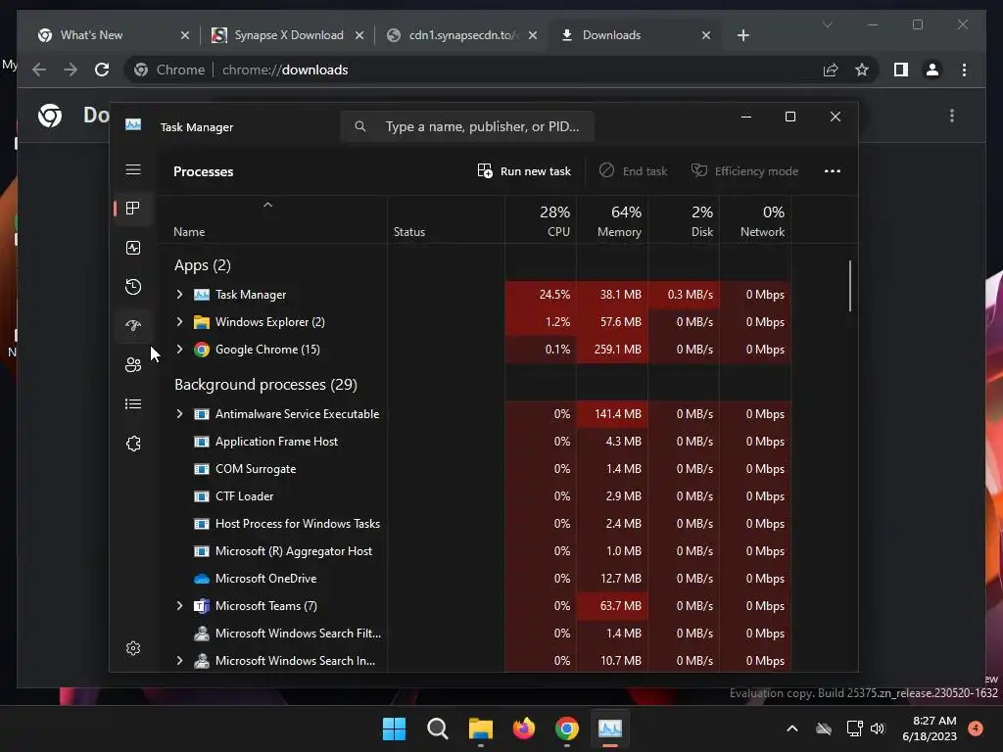Sort by Network column header
This screenshot has height=752, width=1003.
pos(755,220)
